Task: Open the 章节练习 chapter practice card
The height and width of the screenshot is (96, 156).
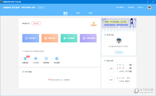Action: coord(31,38)
